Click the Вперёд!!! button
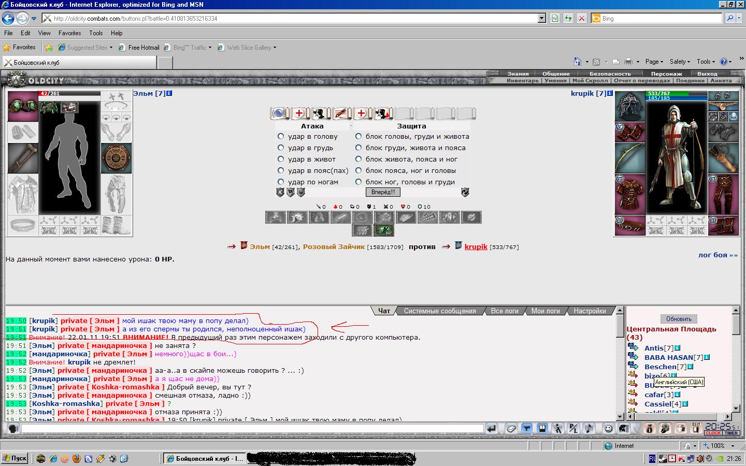Image resolution: width=746 pixels, height=466 pixels. [x=383, y=192]
